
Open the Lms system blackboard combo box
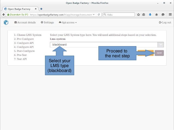(x=107, y=45)
